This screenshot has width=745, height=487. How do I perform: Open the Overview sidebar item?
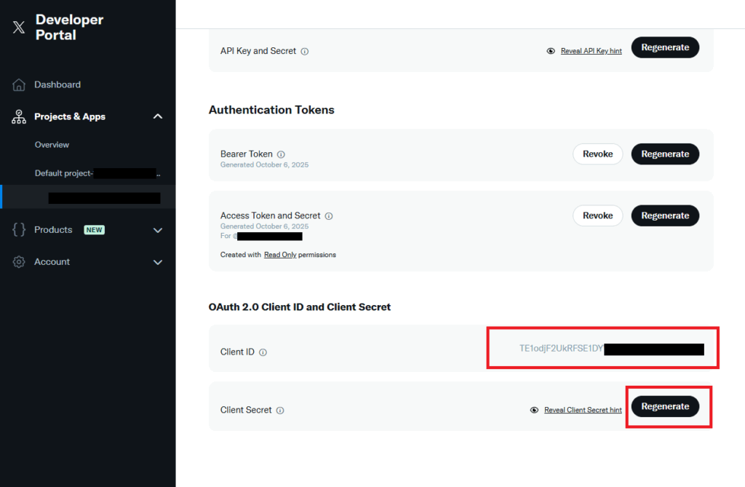click(x=52, y=145)
